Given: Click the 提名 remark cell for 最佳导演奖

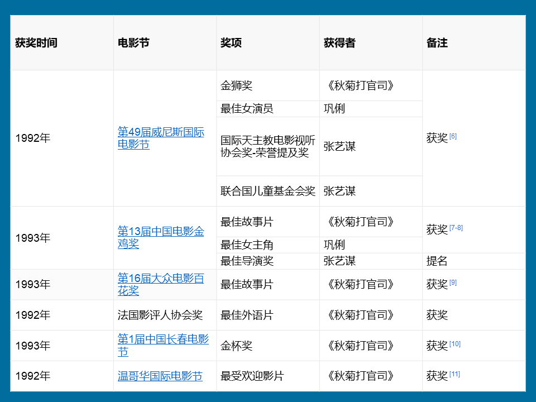Looking at the screenshot, I should 437,260.
